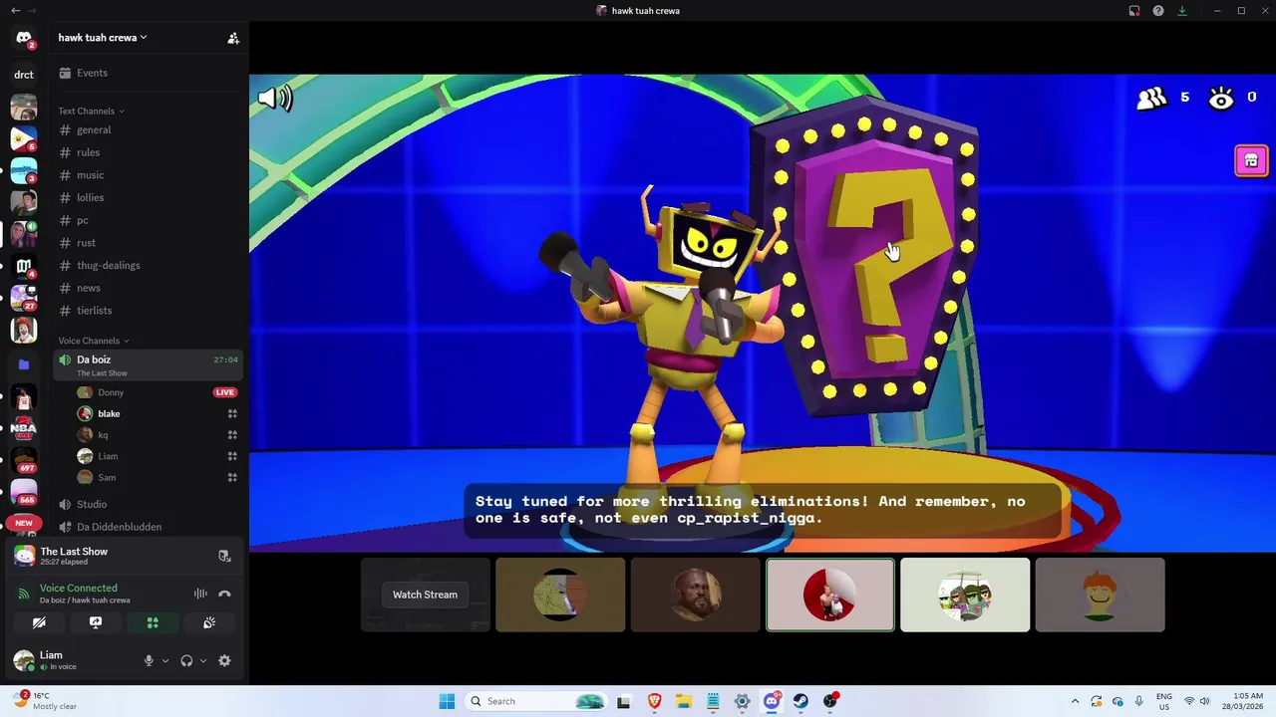
Task: Toggle the camera on or off
Action: [x=39, y=622]
